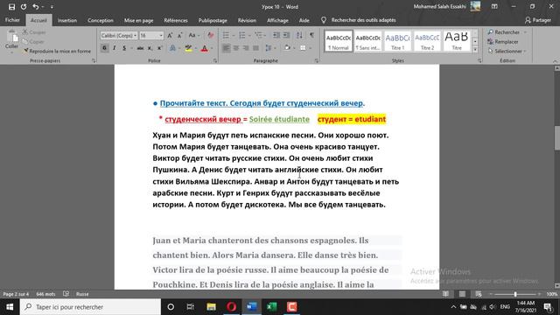Toggle superscript formatting
The width and height of the screenshot is (560, 315).
pos(159,48)
